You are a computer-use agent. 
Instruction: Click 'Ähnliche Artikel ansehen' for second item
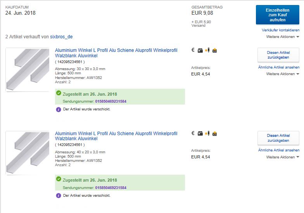[279, 150]
